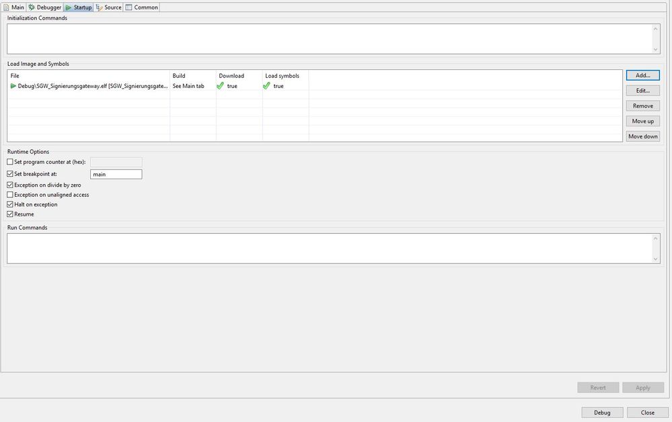This screenshot has width=672, height=422.
Task: Open the Main tab
Action: coord(13,7)
